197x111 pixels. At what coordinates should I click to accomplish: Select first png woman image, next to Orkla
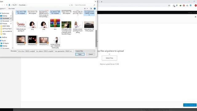32,25
